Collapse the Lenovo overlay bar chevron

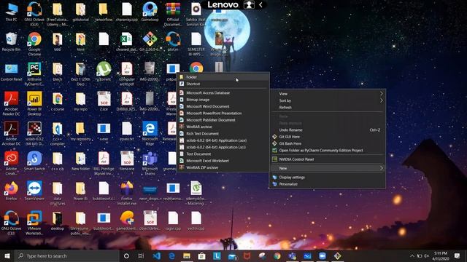(260, 4)
